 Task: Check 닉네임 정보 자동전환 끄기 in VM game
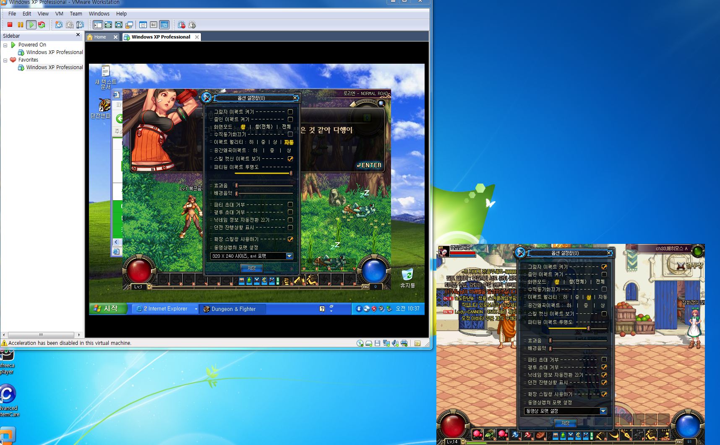[x=290, y=220]
